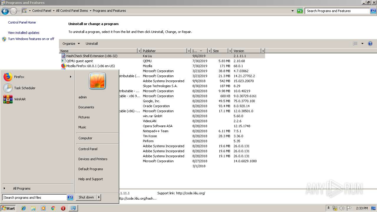The width and height of the screenshot is (377, 212).
Task: Click the network status tray icon
Action: click(x=335, y=208)
